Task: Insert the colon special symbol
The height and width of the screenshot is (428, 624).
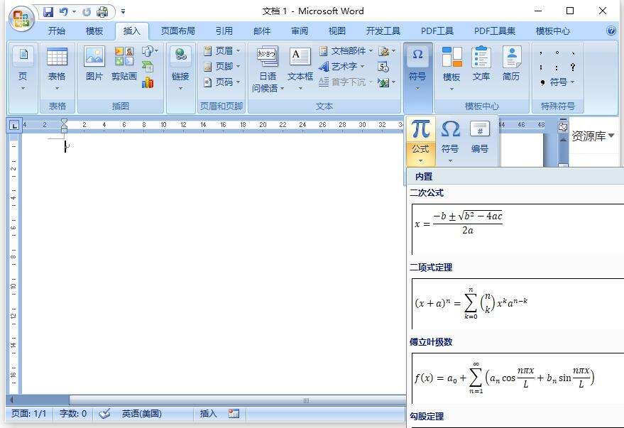Action: pyautogui.click(x=557, y=67)
